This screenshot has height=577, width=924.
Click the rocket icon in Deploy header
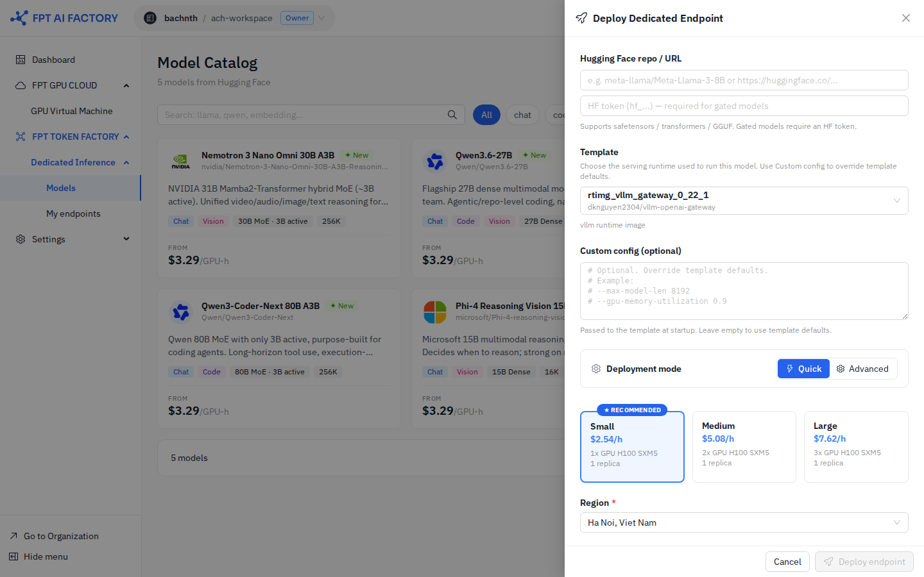tap(581, 18)
